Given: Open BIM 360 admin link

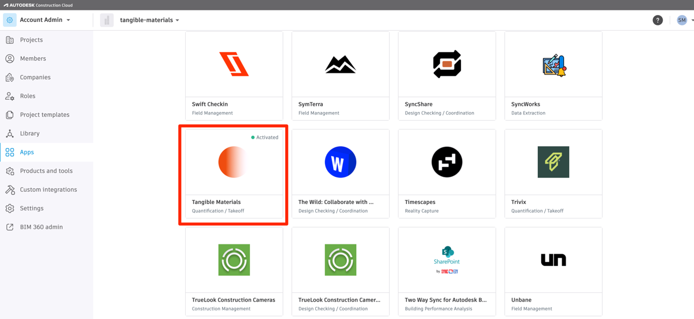Looking at the screenshot, I should (x=42, y=227).
